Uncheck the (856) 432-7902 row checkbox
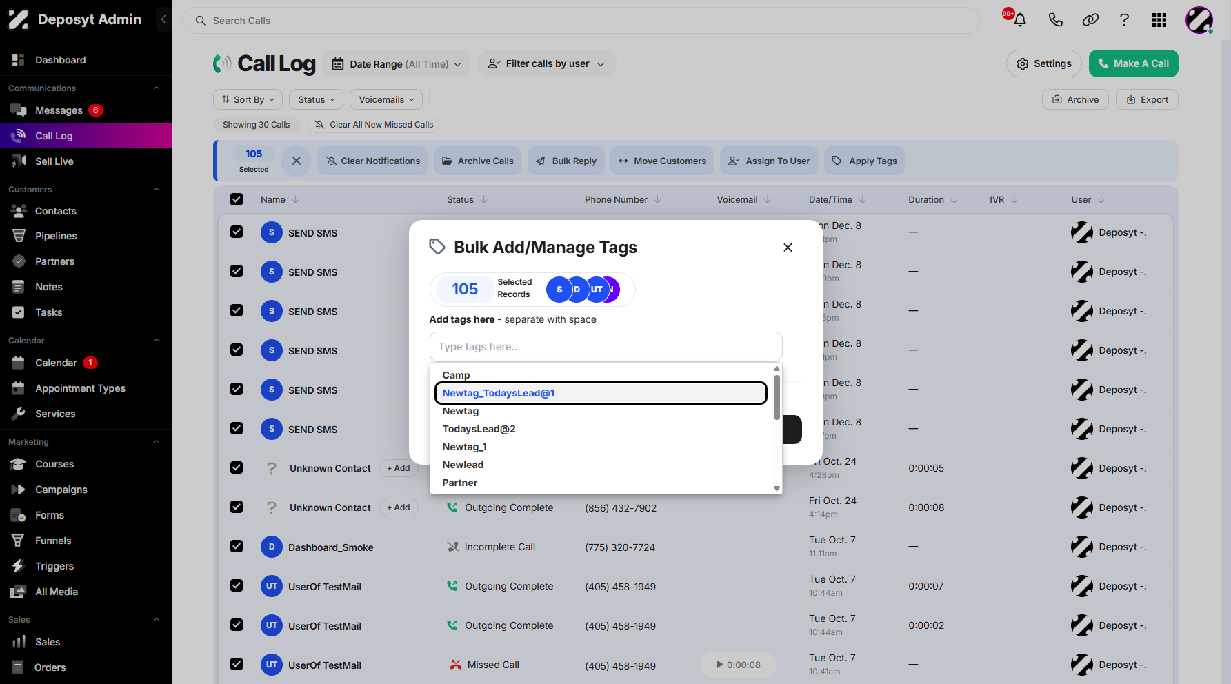This screenshot has height=684, width=1231. (x=237, y=507)
